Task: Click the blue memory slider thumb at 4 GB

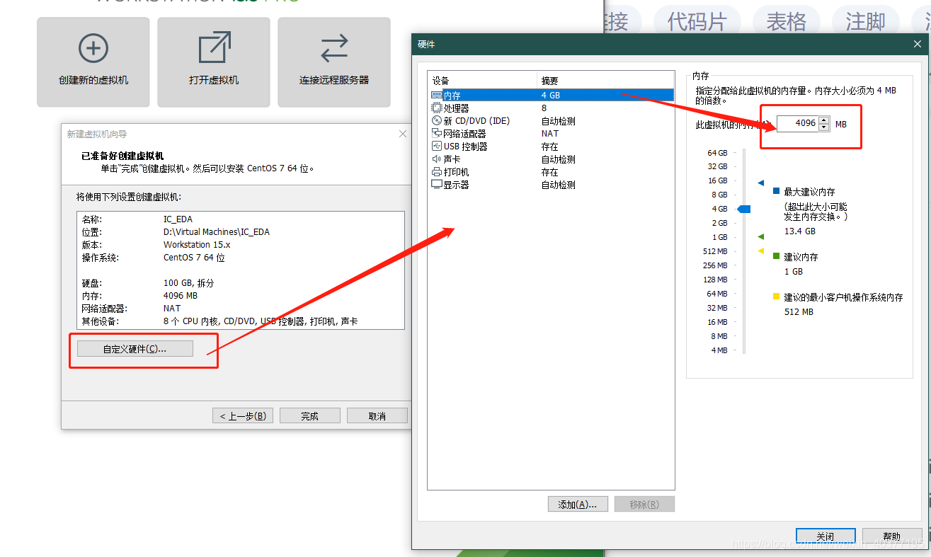Action: point(743,209)
